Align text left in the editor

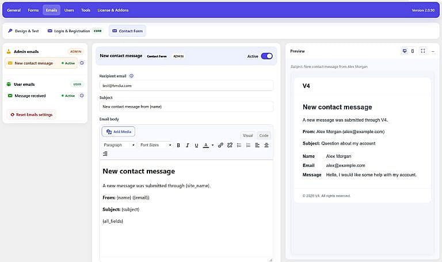tap(257, 145)
